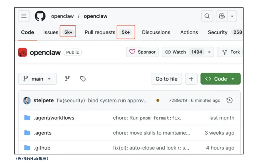
Task: Open the Discussions tab
Action: 156,32
